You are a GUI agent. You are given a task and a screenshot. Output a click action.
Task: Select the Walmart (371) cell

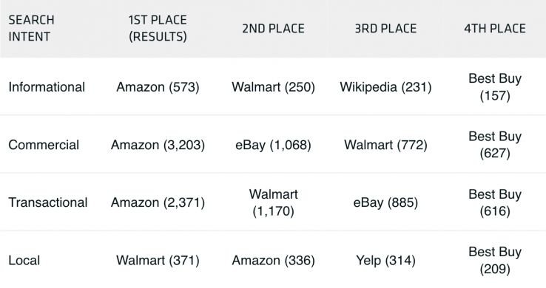158,260
